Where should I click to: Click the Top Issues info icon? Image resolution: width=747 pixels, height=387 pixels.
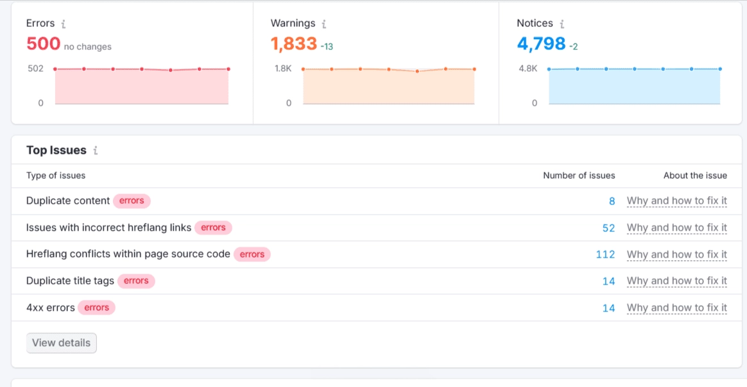point(96,151)
